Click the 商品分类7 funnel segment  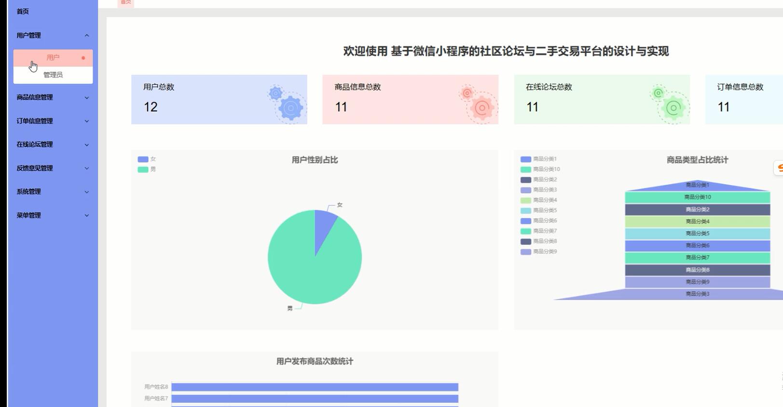[698, 258]
